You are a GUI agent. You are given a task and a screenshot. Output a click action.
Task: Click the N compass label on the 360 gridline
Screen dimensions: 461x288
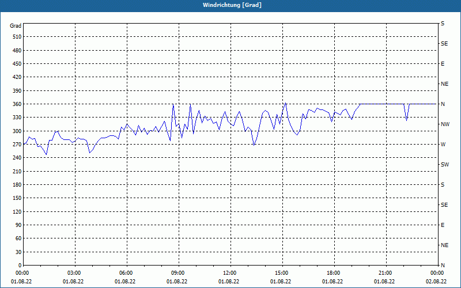443,104
